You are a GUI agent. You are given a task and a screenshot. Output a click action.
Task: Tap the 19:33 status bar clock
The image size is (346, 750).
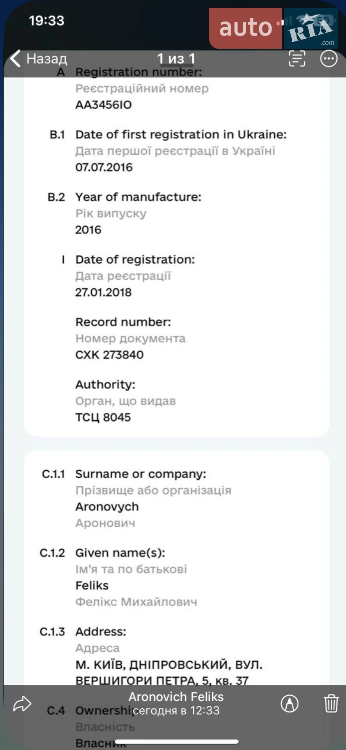pos(46,20)
